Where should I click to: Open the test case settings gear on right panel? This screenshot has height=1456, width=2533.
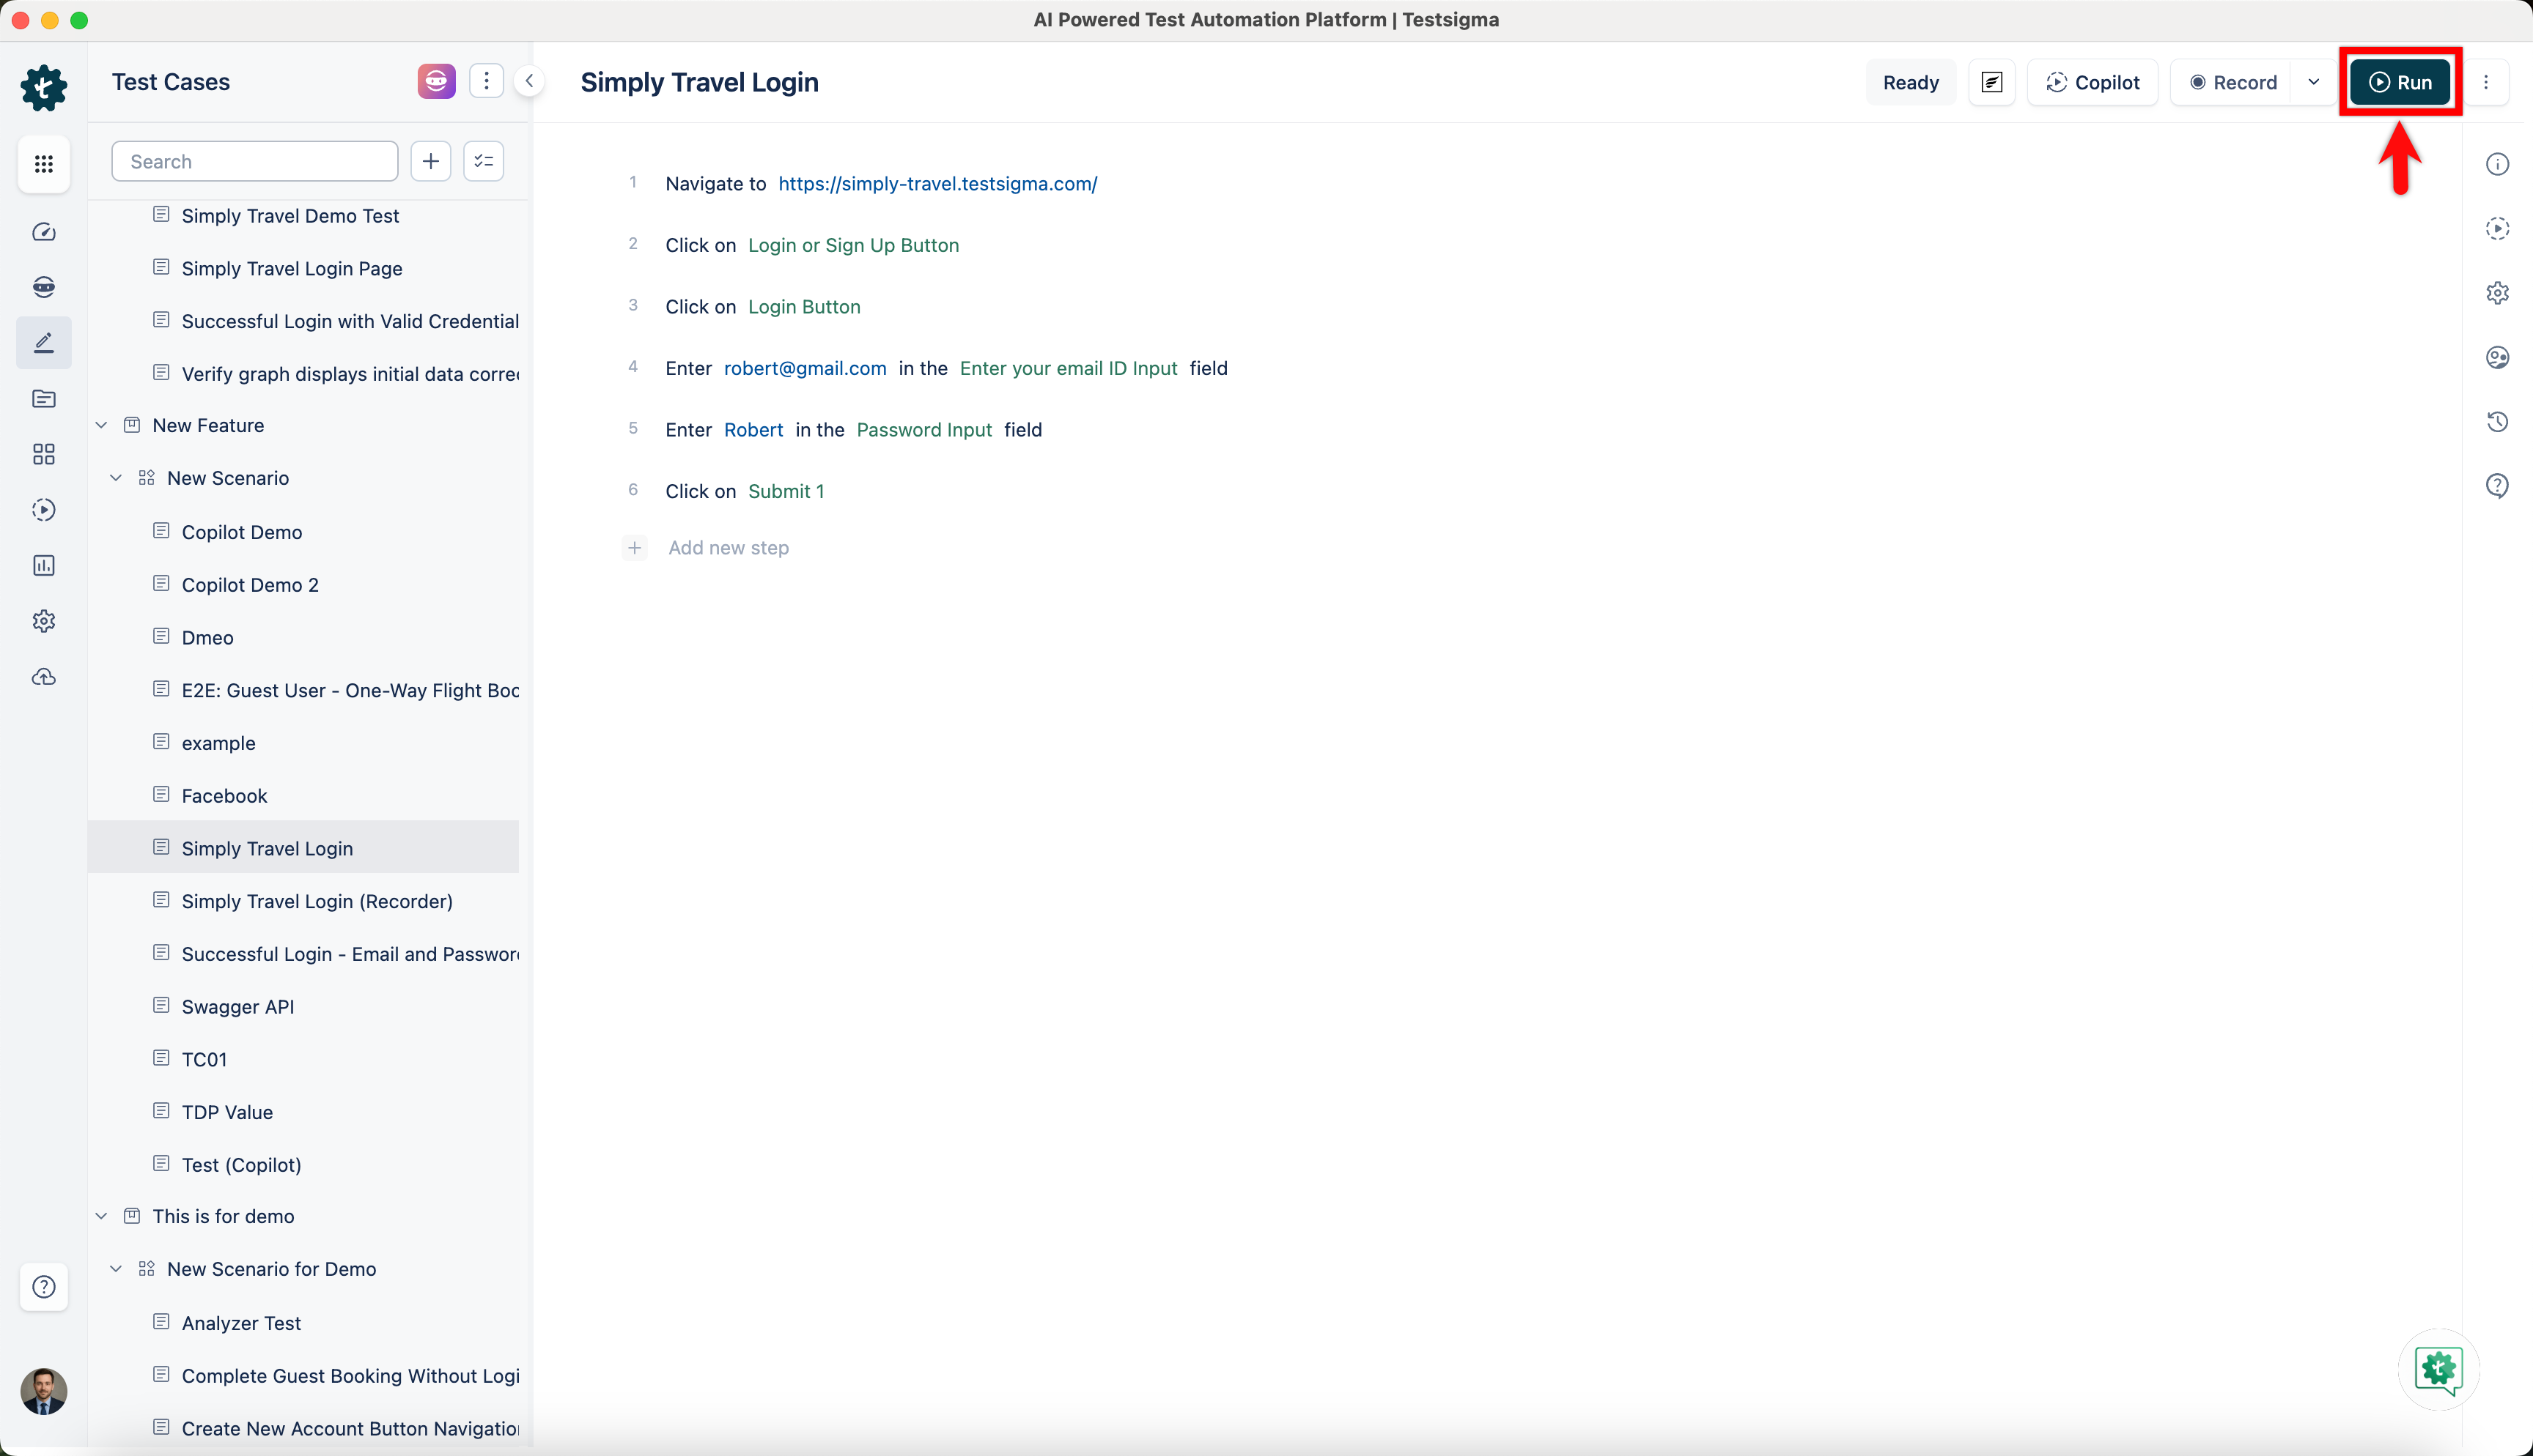(x=2498, y=292)
